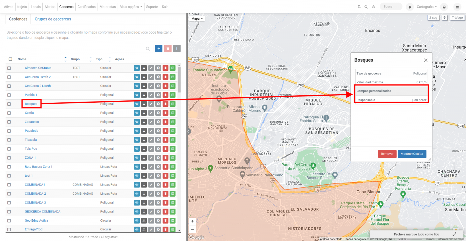Open the green custom fields form icon for Papalotla
466x241 pixels.
tap(173, 131)
